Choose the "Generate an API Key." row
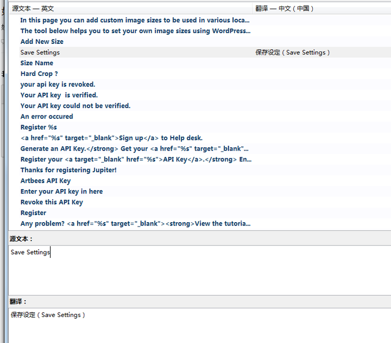Image resolution: width=391 pixels, height=343 pixels. (x=135, y=148)
